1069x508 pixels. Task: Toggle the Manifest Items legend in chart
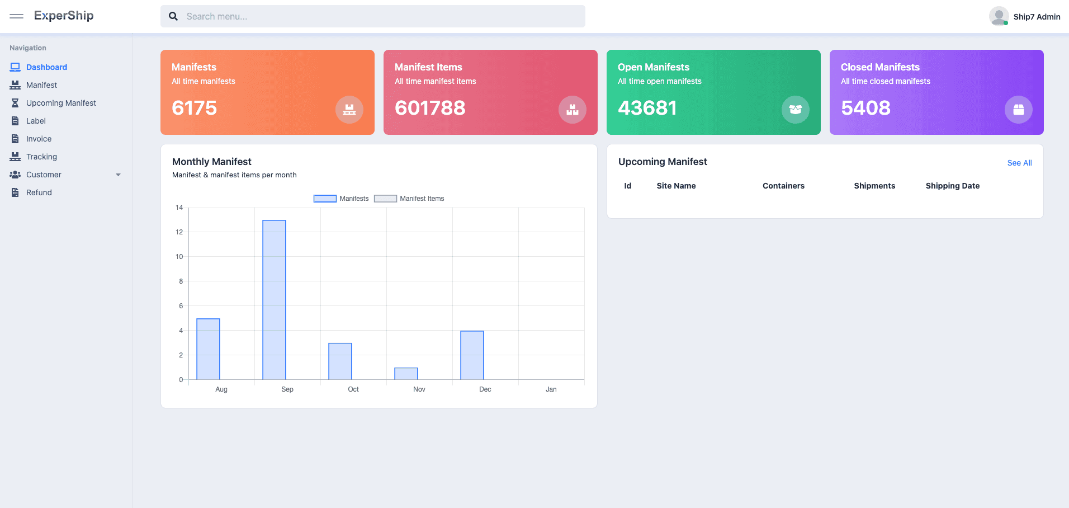[409, 199]
